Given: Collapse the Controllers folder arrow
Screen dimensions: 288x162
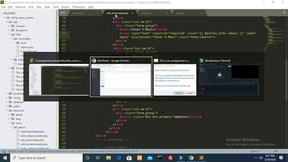Looking at the screenshot, I should pos(12,39).
